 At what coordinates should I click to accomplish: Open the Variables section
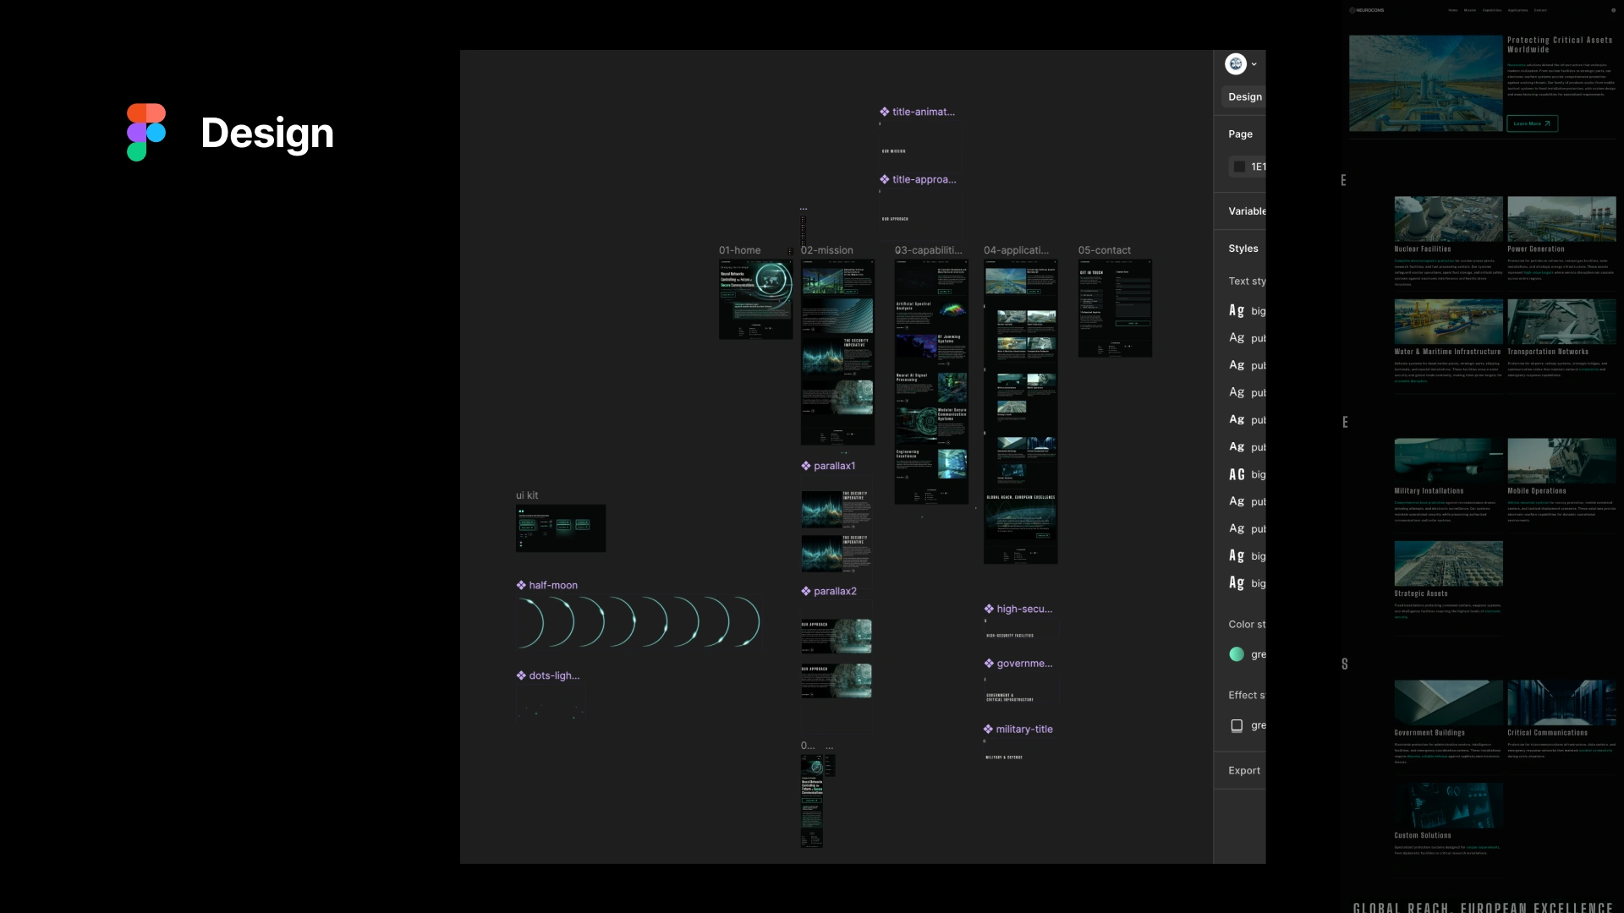pos(1247,211)
